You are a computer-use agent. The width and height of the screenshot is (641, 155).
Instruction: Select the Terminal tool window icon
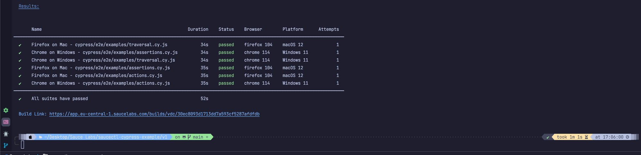coord(6,122)
